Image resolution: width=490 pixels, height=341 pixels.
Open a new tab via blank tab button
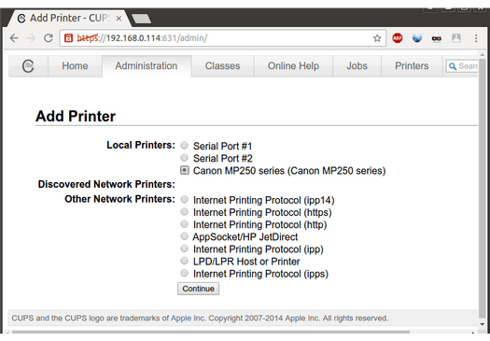(141, 19)
